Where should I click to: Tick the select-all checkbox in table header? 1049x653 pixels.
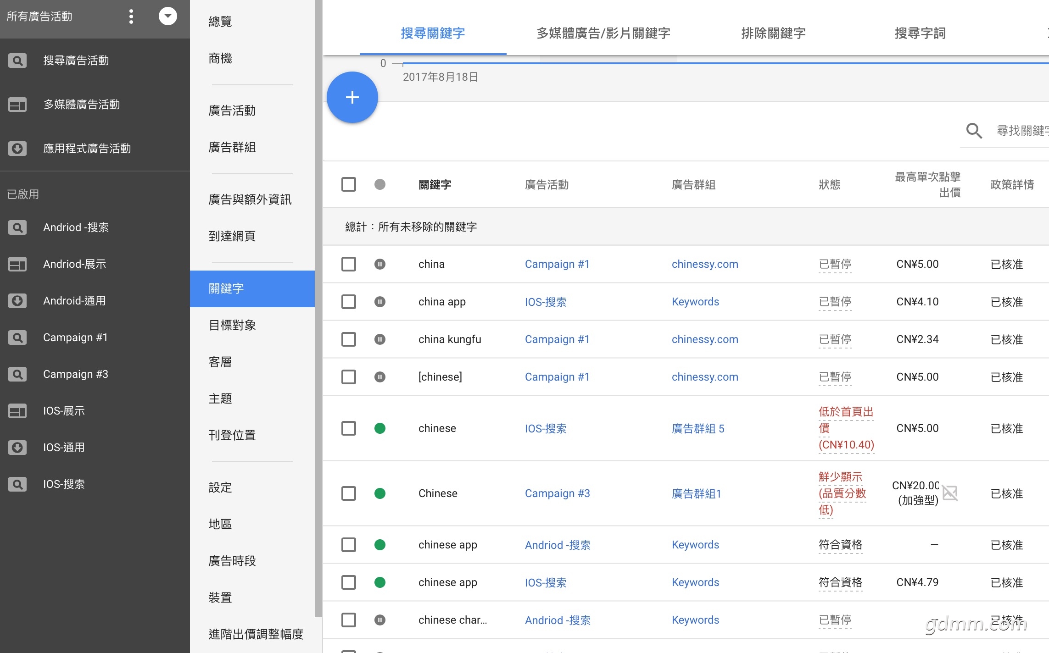[x=349, y=184]
